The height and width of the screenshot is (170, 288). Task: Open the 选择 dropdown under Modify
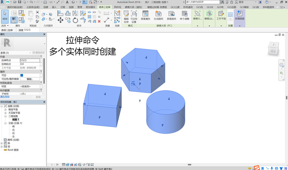coord(4,26)
